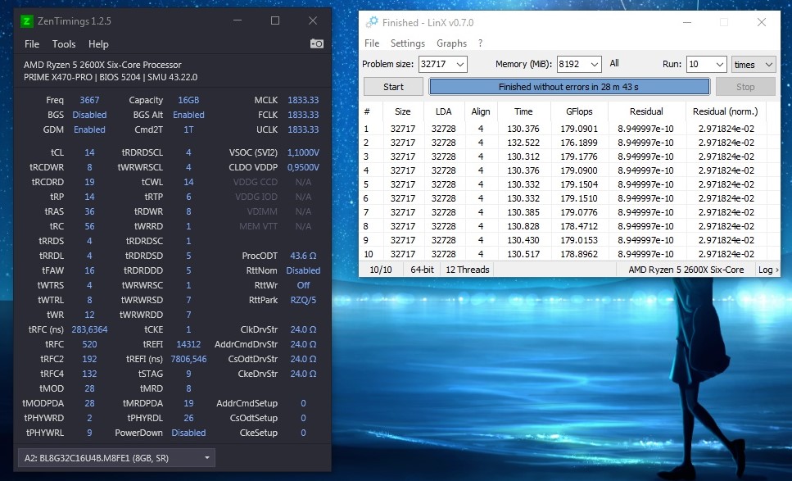The width and height of the screenshot is (792, 481).
Task: Click the Freq value 3667
Action: tap(89, 100)
